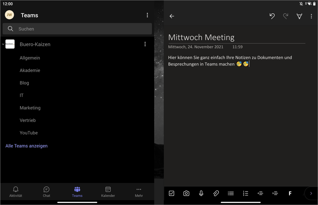Tap the muted notifications status icon
The image size is (318, 205).
tap(301, 4)
